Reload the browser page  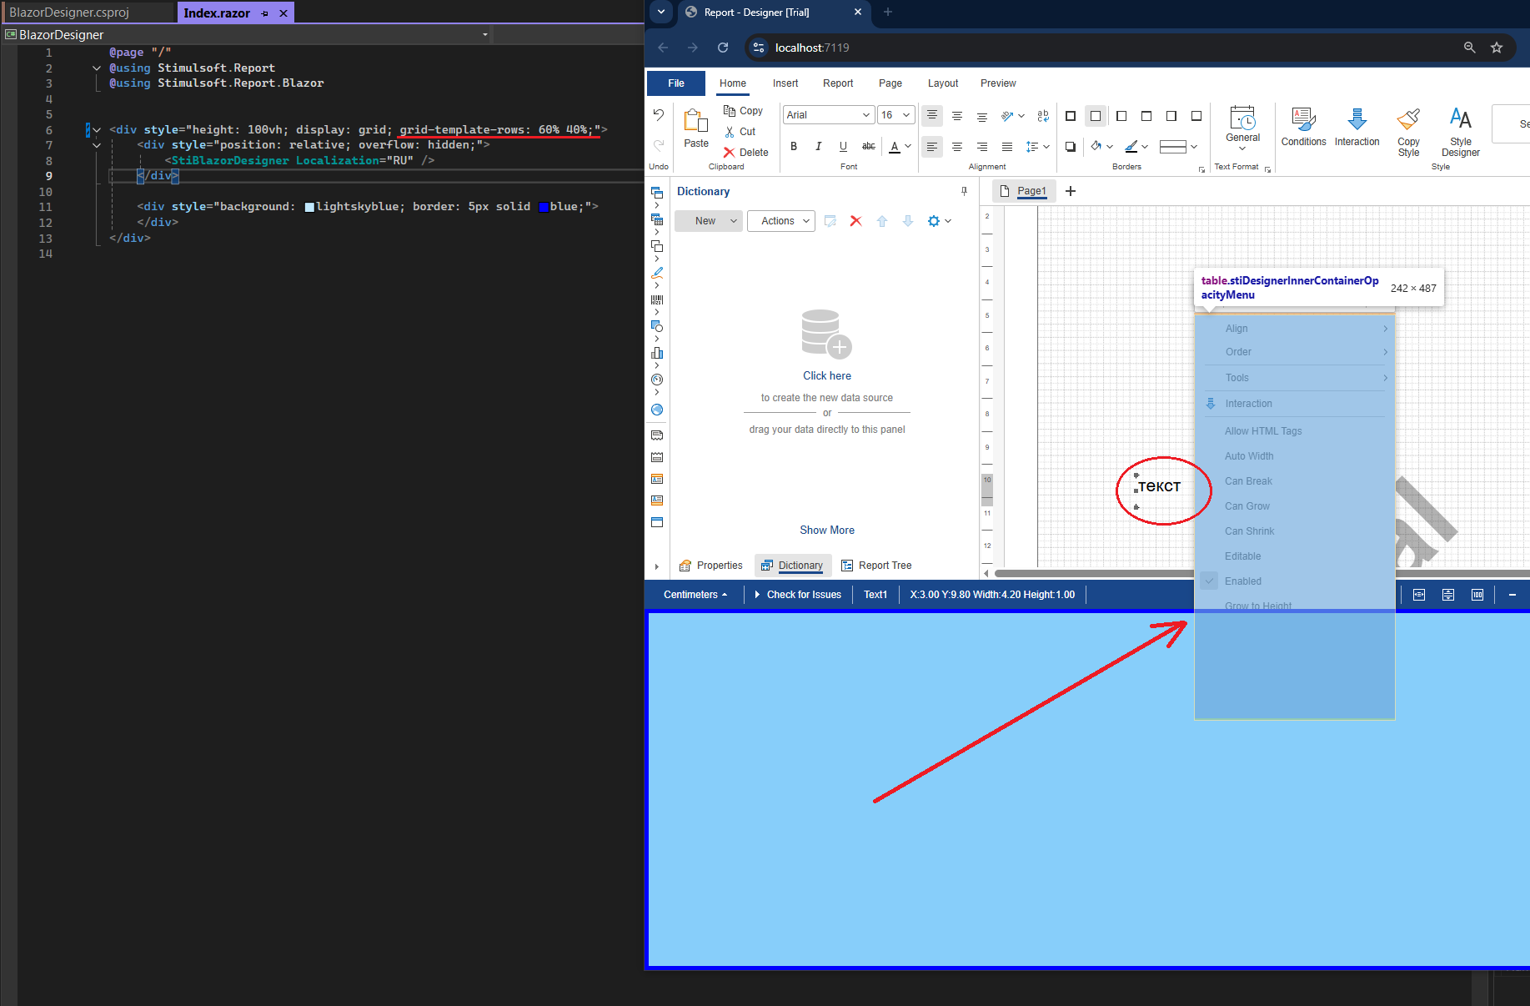point(723,48)
